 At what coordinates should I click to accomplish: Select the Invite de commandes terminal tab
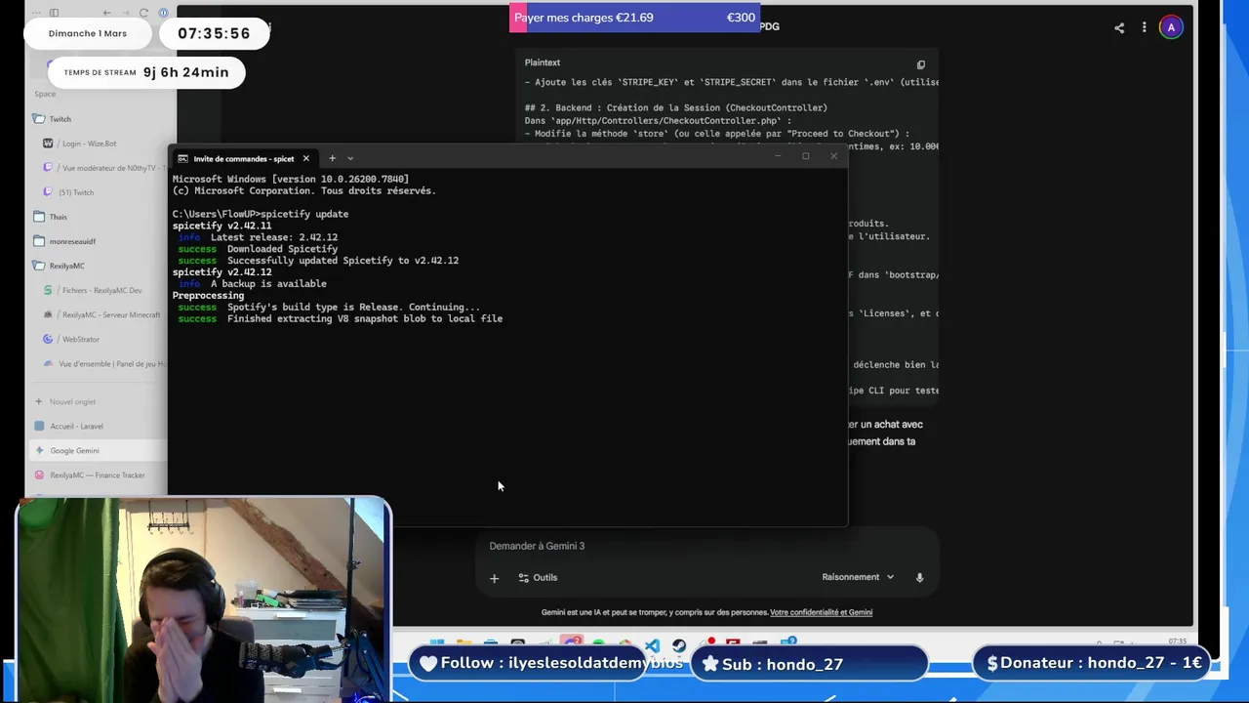243,158
